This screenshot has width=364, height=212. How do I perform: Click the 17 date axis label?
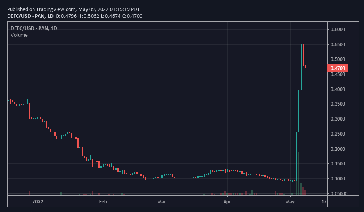pyautogui.click(x=324, y=202)
